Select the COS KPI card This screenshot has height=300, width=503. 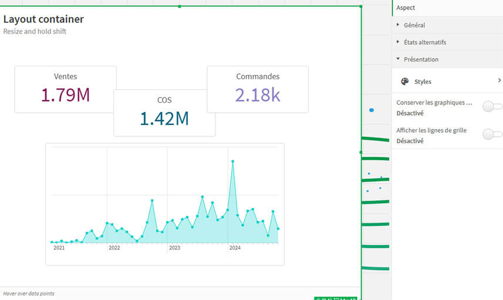coord(164,113)
